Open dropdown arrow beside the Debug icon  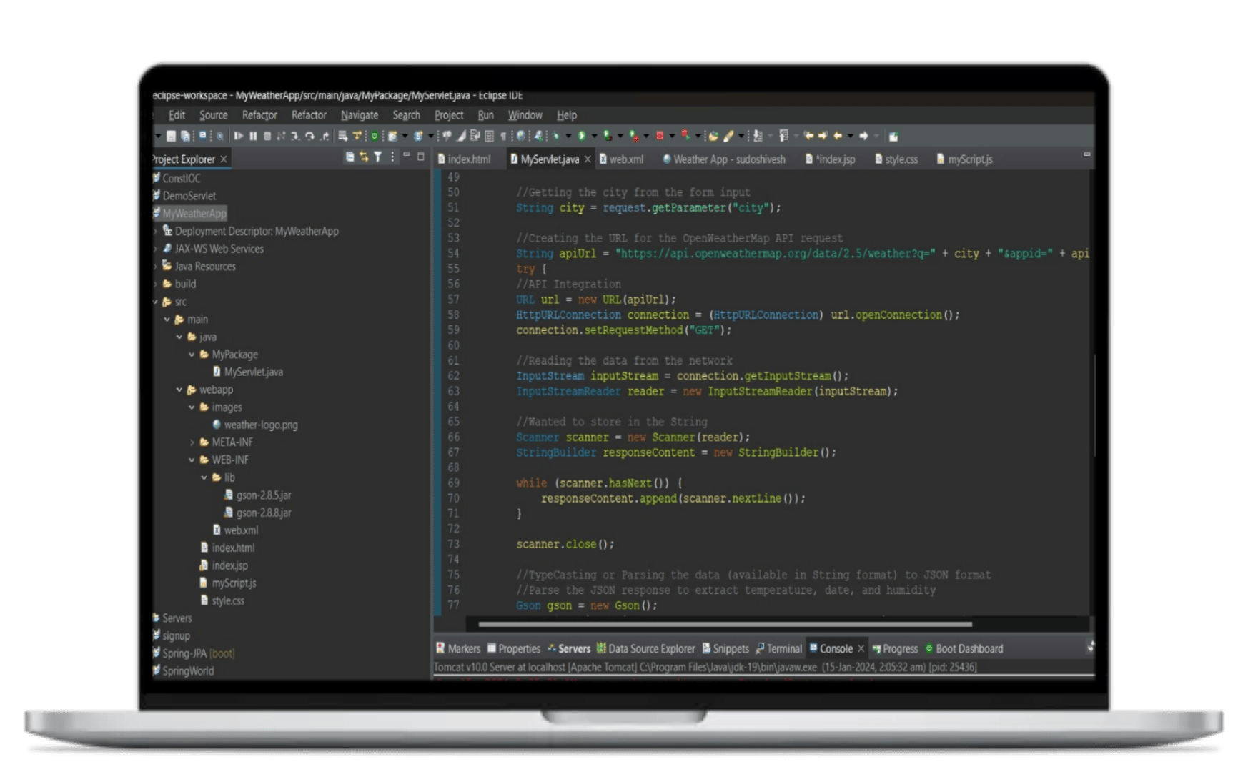(x=568, y=136)
